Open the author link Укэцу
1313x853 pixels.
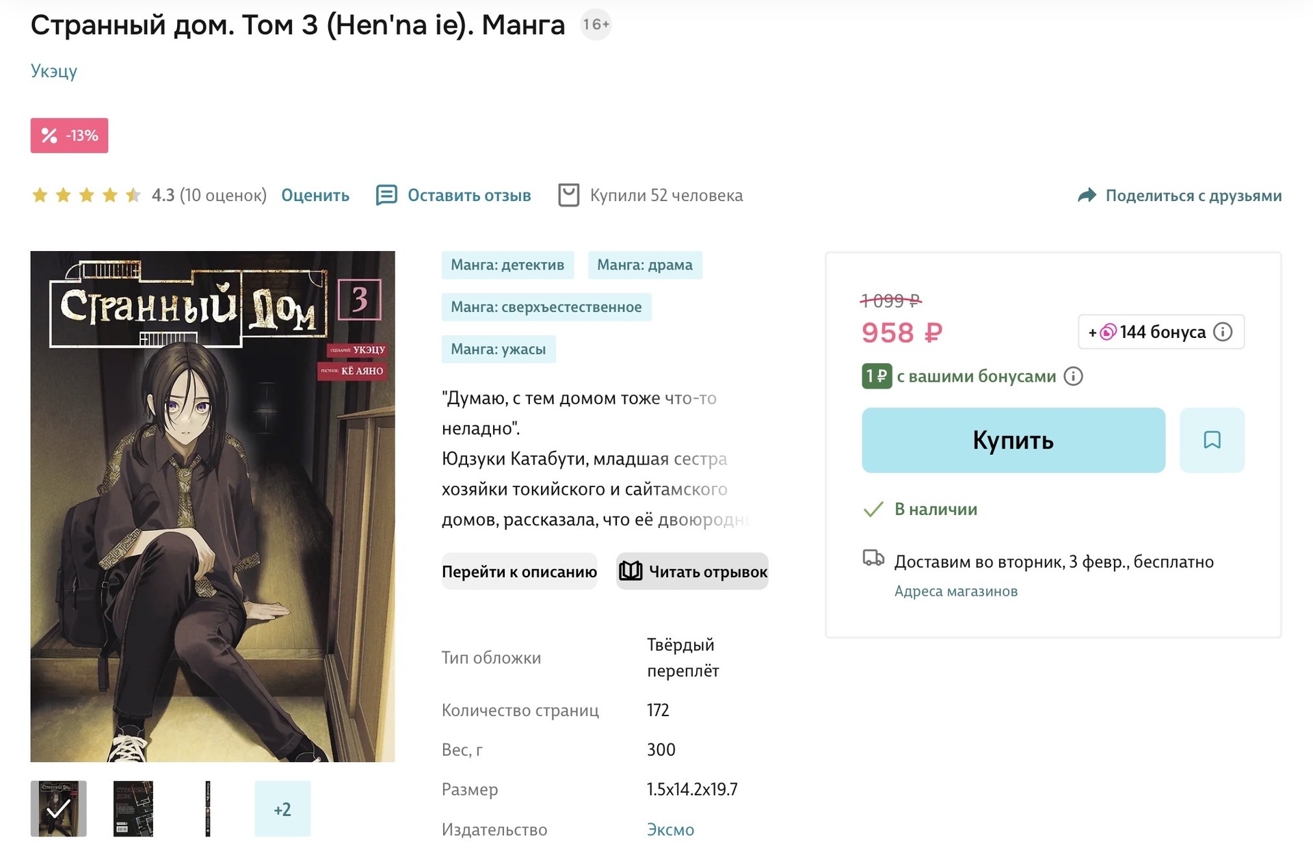tap(54, 71)
